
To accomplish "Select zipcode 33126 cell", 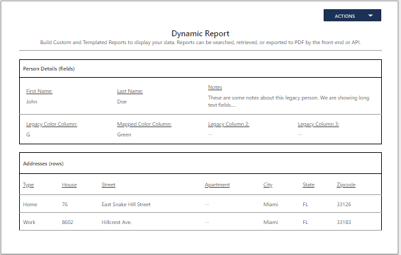I will [x=344, y=204].
